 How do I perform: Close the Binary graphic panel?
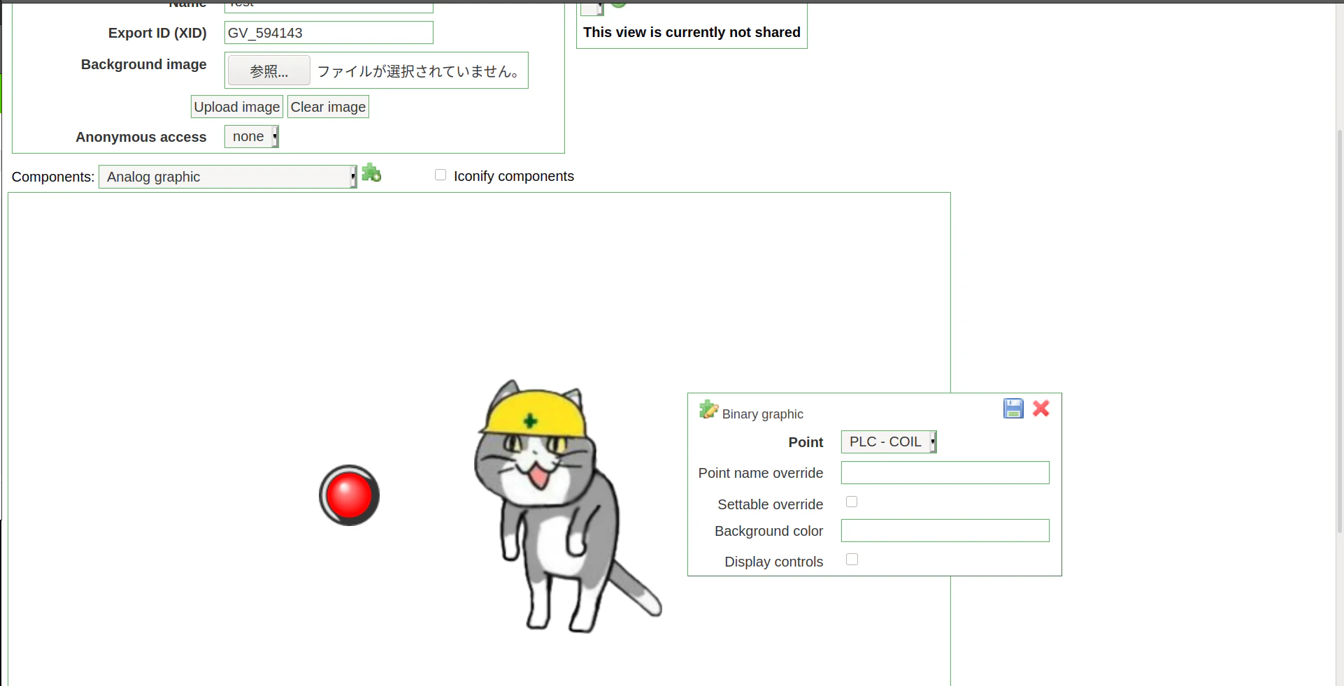coord(1041,409)
